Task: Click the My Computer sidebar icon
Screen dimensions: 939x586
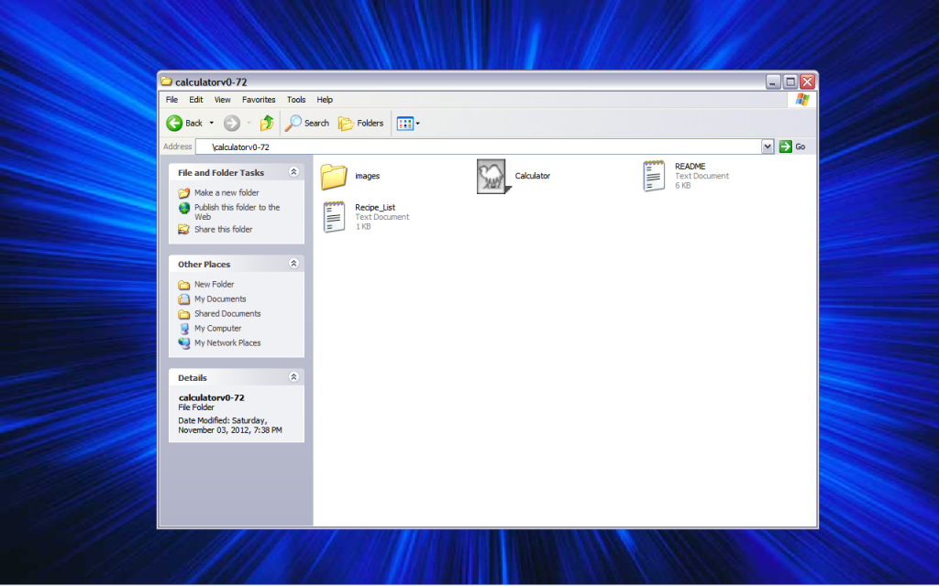Action: click(183, 329)
